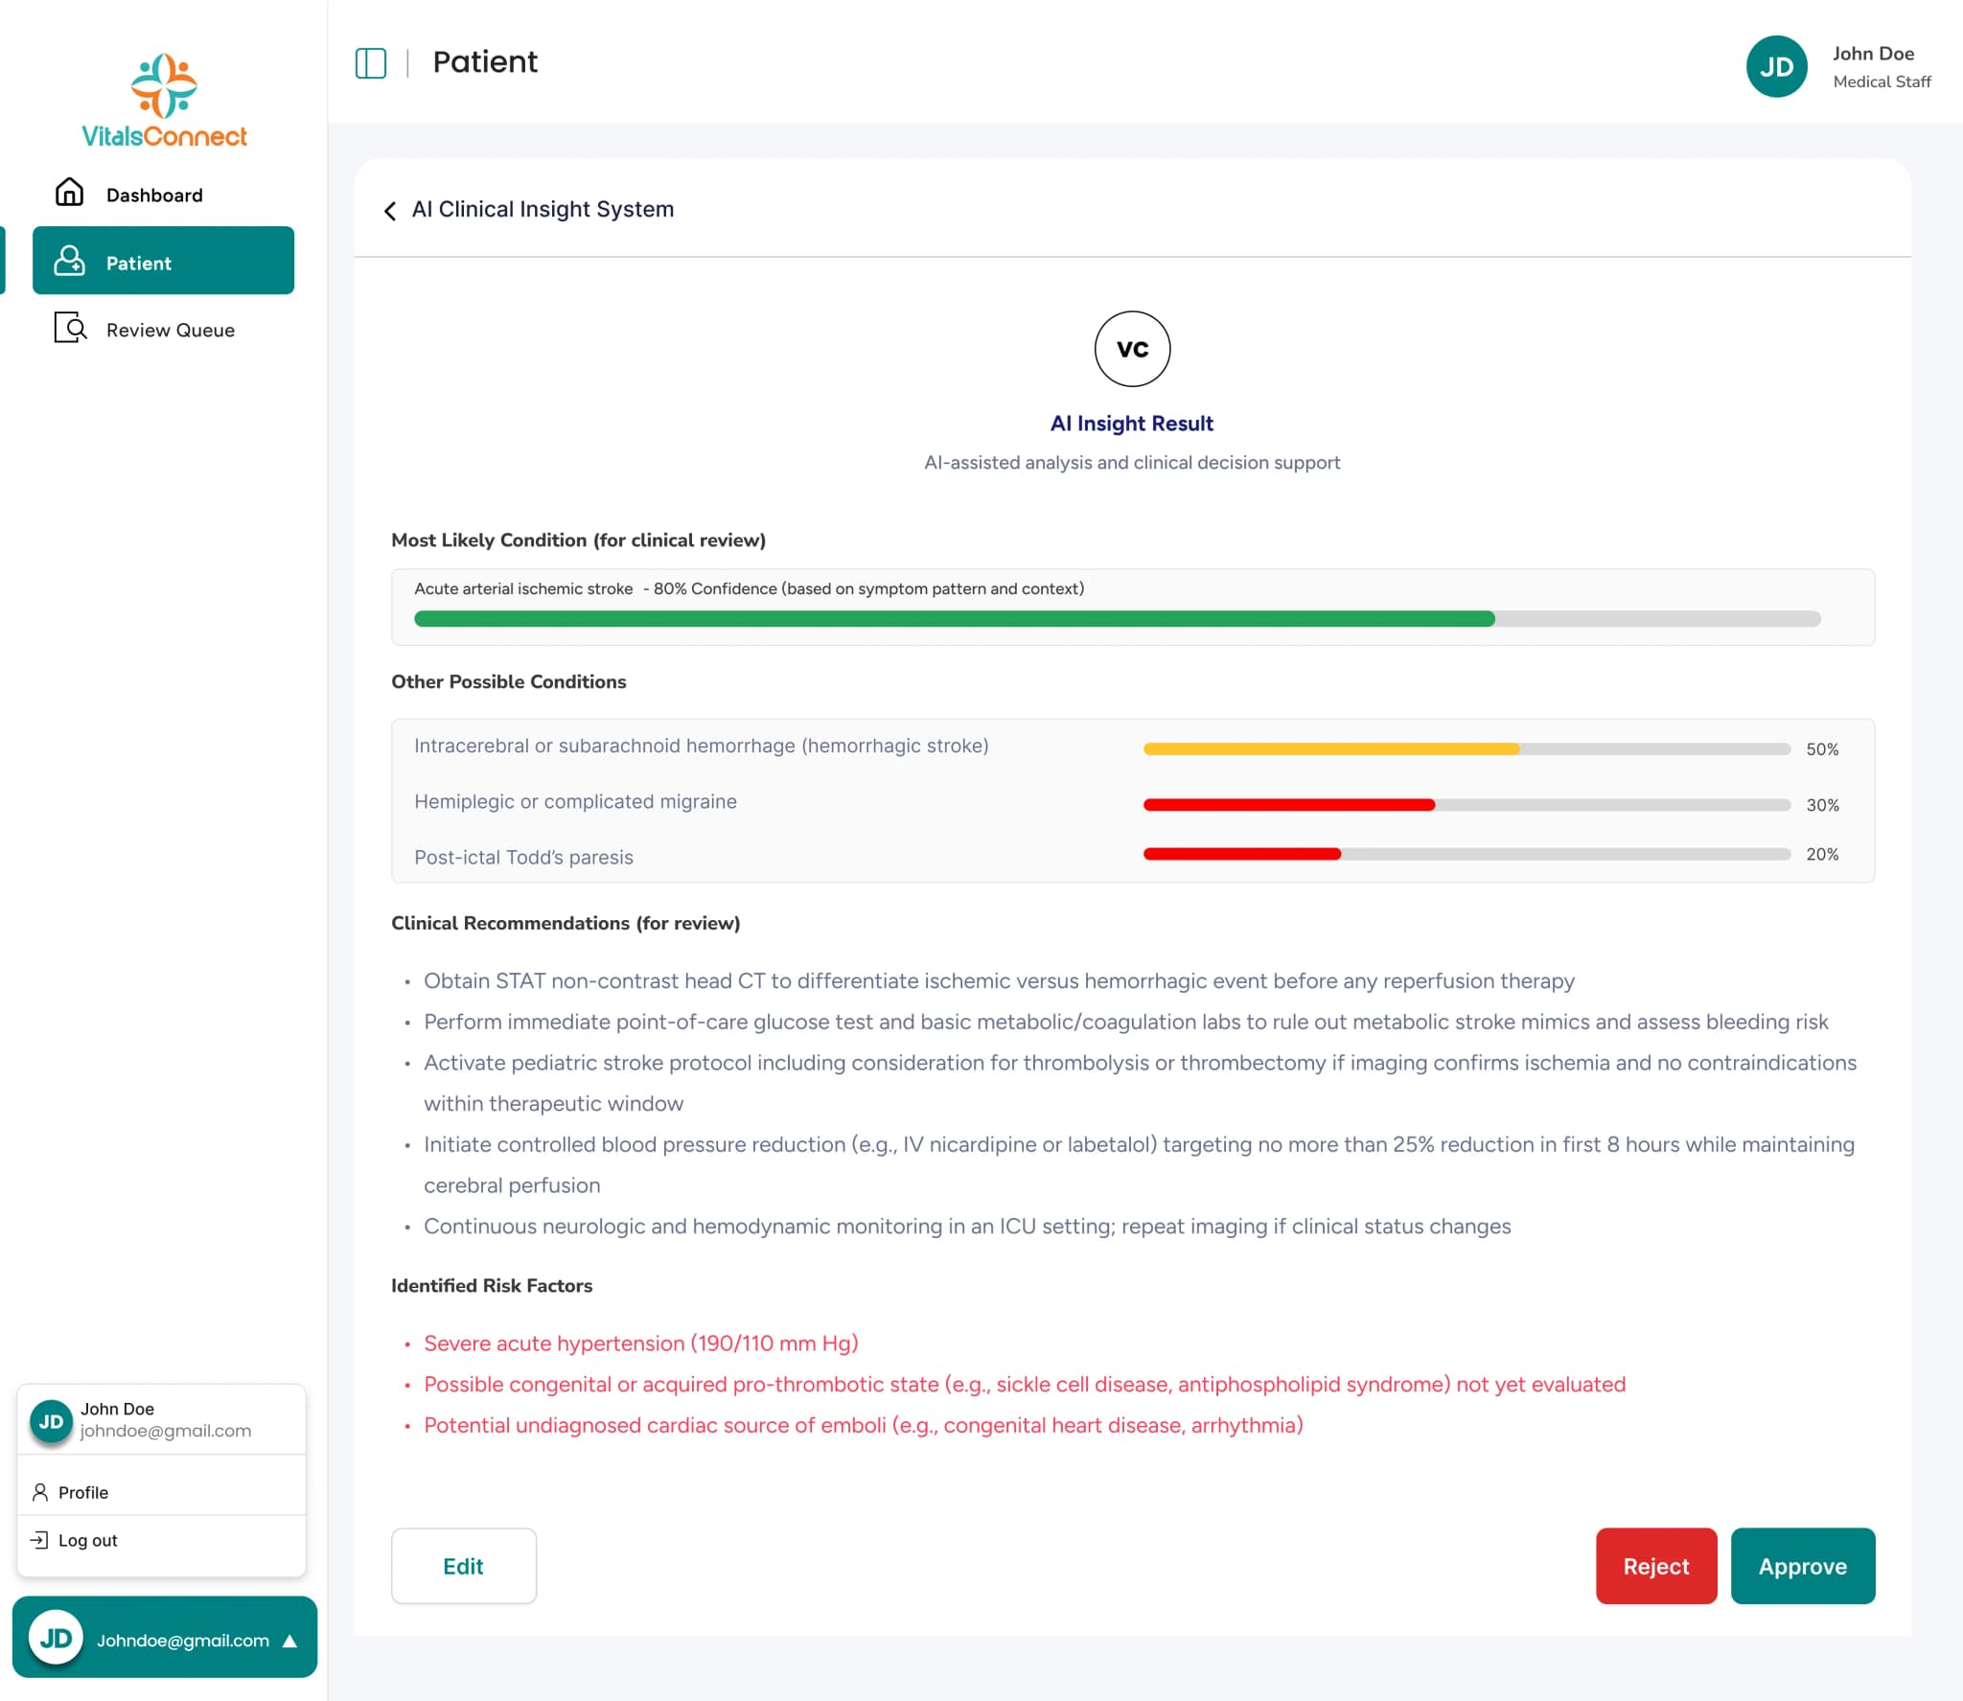
Task: Click the Obtain STAT non-contrast head CT recommendation
Action: pyautogui.click(x=999, y=981)
